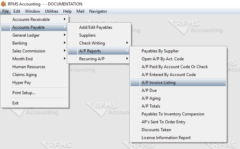Click the RFMS Accounting title bar icon

3,4
